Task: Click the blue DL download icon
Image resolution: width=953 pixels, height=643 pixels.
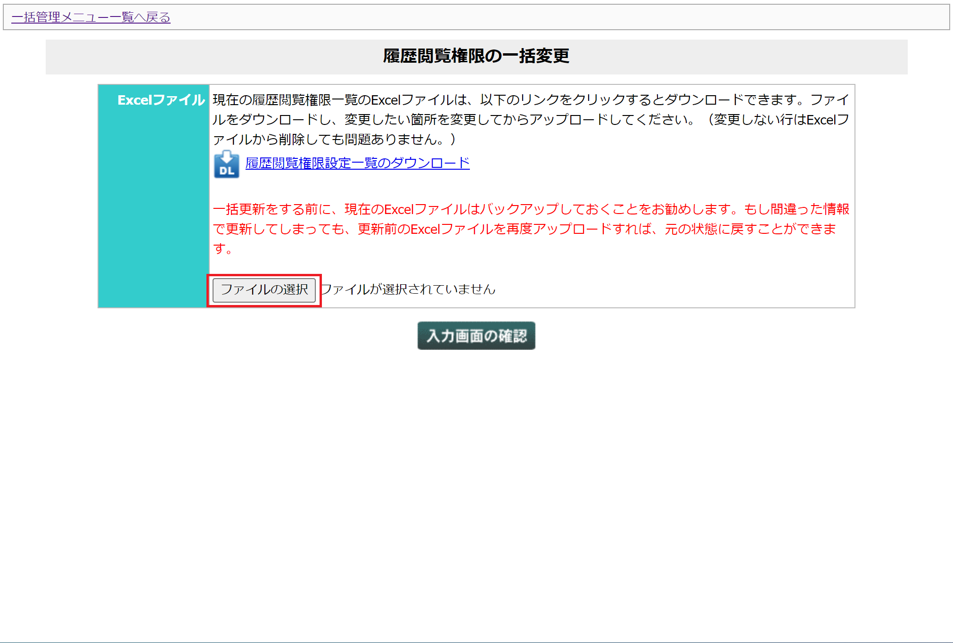Action: click(226, 164)
